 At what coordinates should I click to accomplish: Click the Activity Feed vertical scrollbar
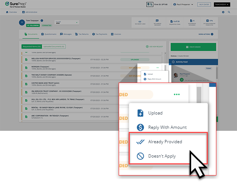(217, 73)
